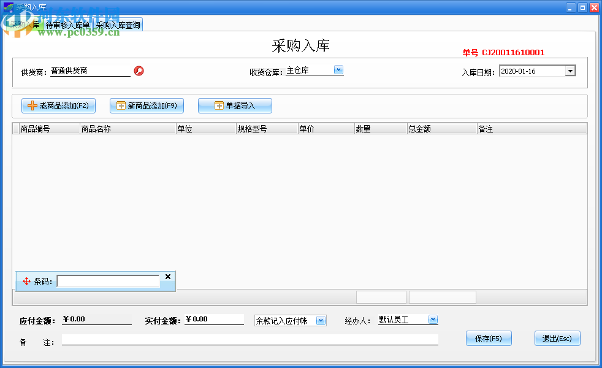
Task: Click the application logo in the title bar
Action: click(x=8, y=6)
